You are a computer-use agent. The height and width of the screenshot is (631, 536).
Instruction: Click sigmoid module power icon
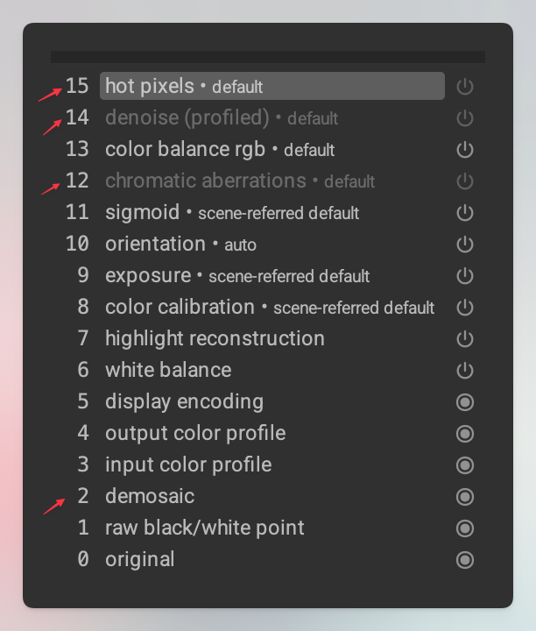(x=465, y=213)
